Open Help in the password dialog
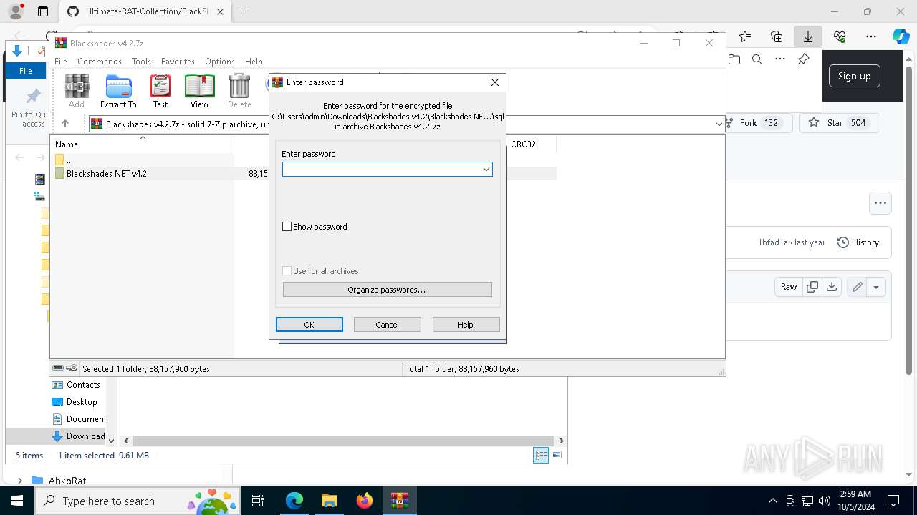 (466, 325)
